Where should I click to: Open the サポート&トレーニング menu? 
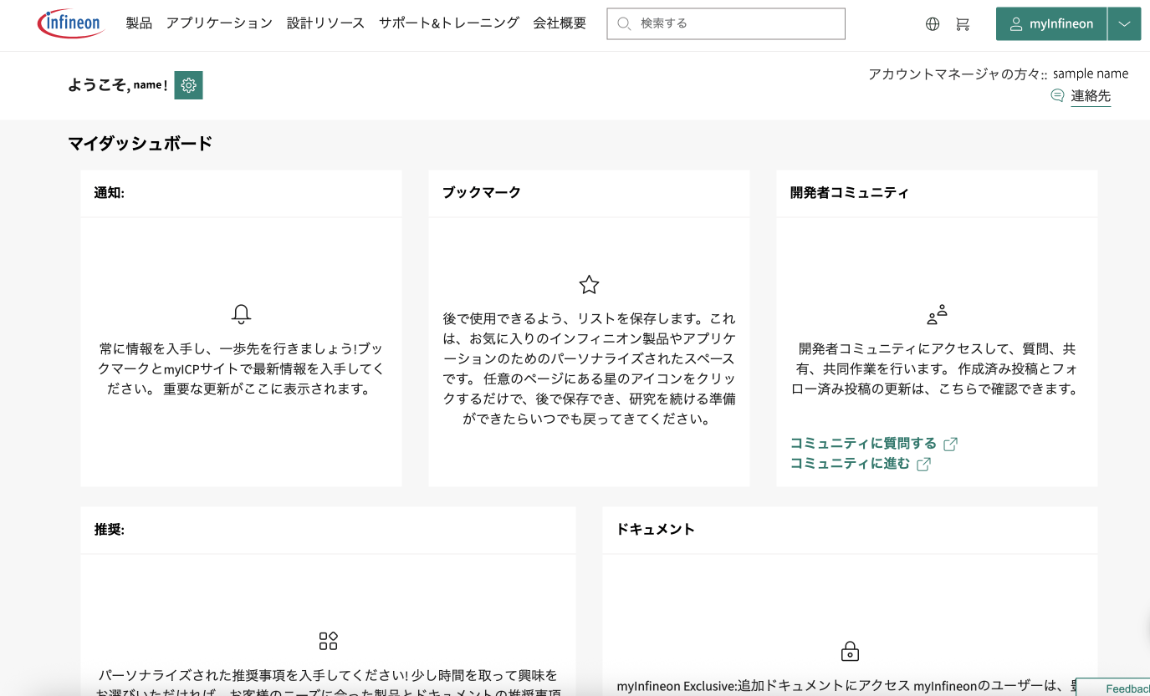click(x=449, y=23)
